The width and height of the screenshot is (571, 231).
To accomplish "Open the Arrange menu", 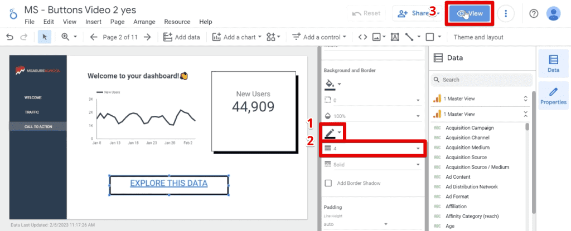I will [144, 22].
